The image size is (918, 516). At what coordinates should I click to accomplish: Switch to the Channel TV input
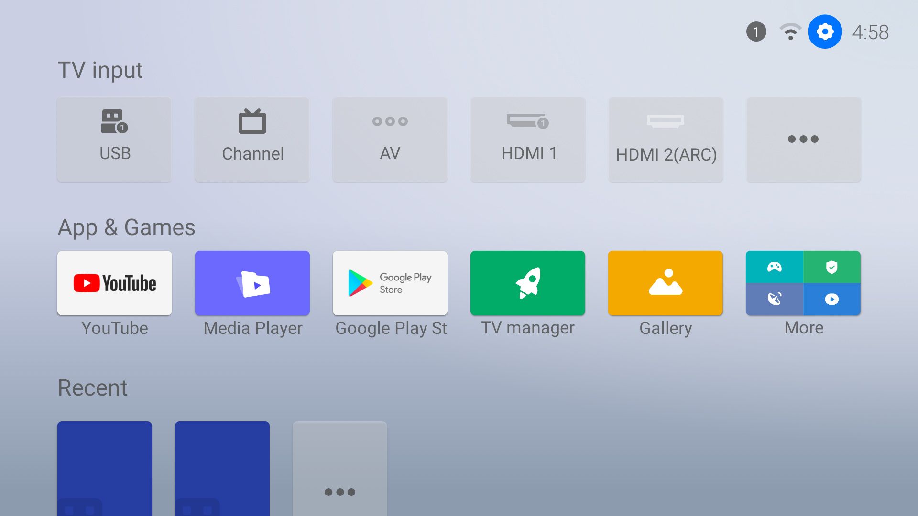(252, 139)
